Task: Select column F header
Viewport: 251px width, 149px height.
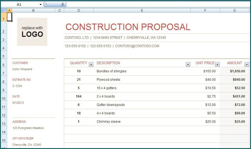Action: 205,11
